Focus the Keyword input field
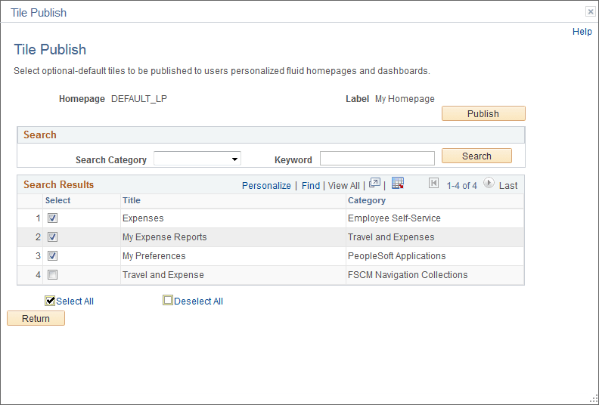 click(377, 159)
